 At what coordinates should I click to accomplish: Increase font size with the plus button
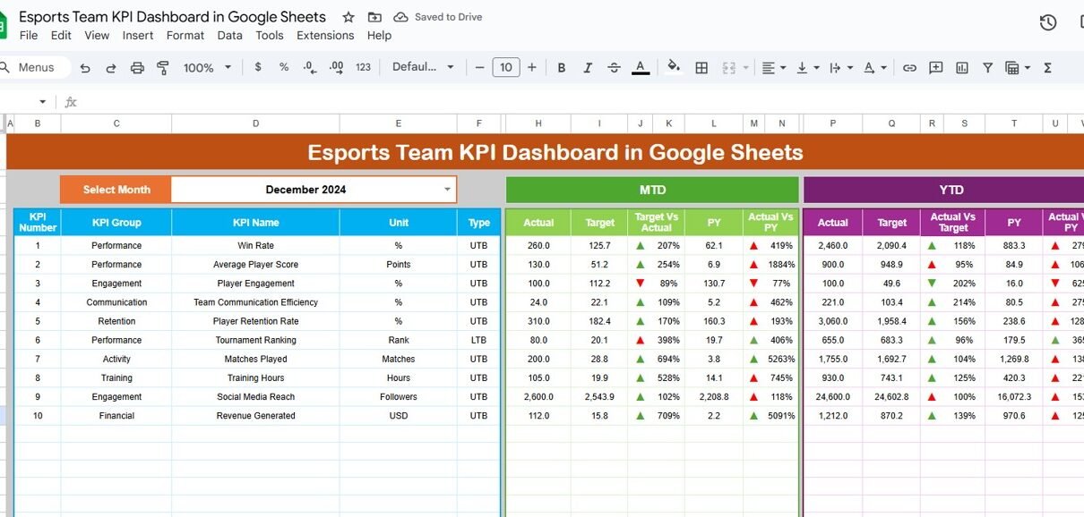(x=532, y=67)
